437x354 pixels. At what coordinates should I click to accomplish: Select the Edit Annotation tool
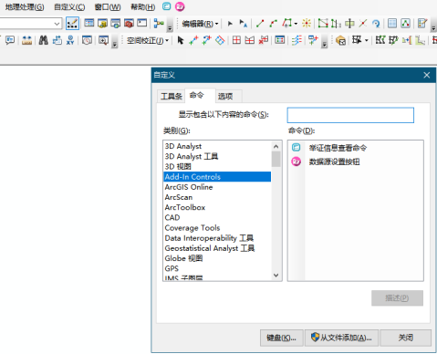244,24
